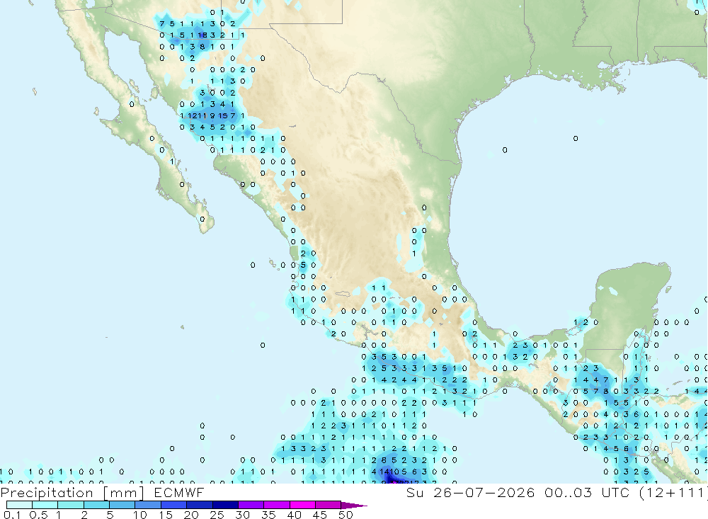This screenshot has height=519, width=708.
Task: Select the legend swatch for 5–10 mm
Action: point(122,505)
